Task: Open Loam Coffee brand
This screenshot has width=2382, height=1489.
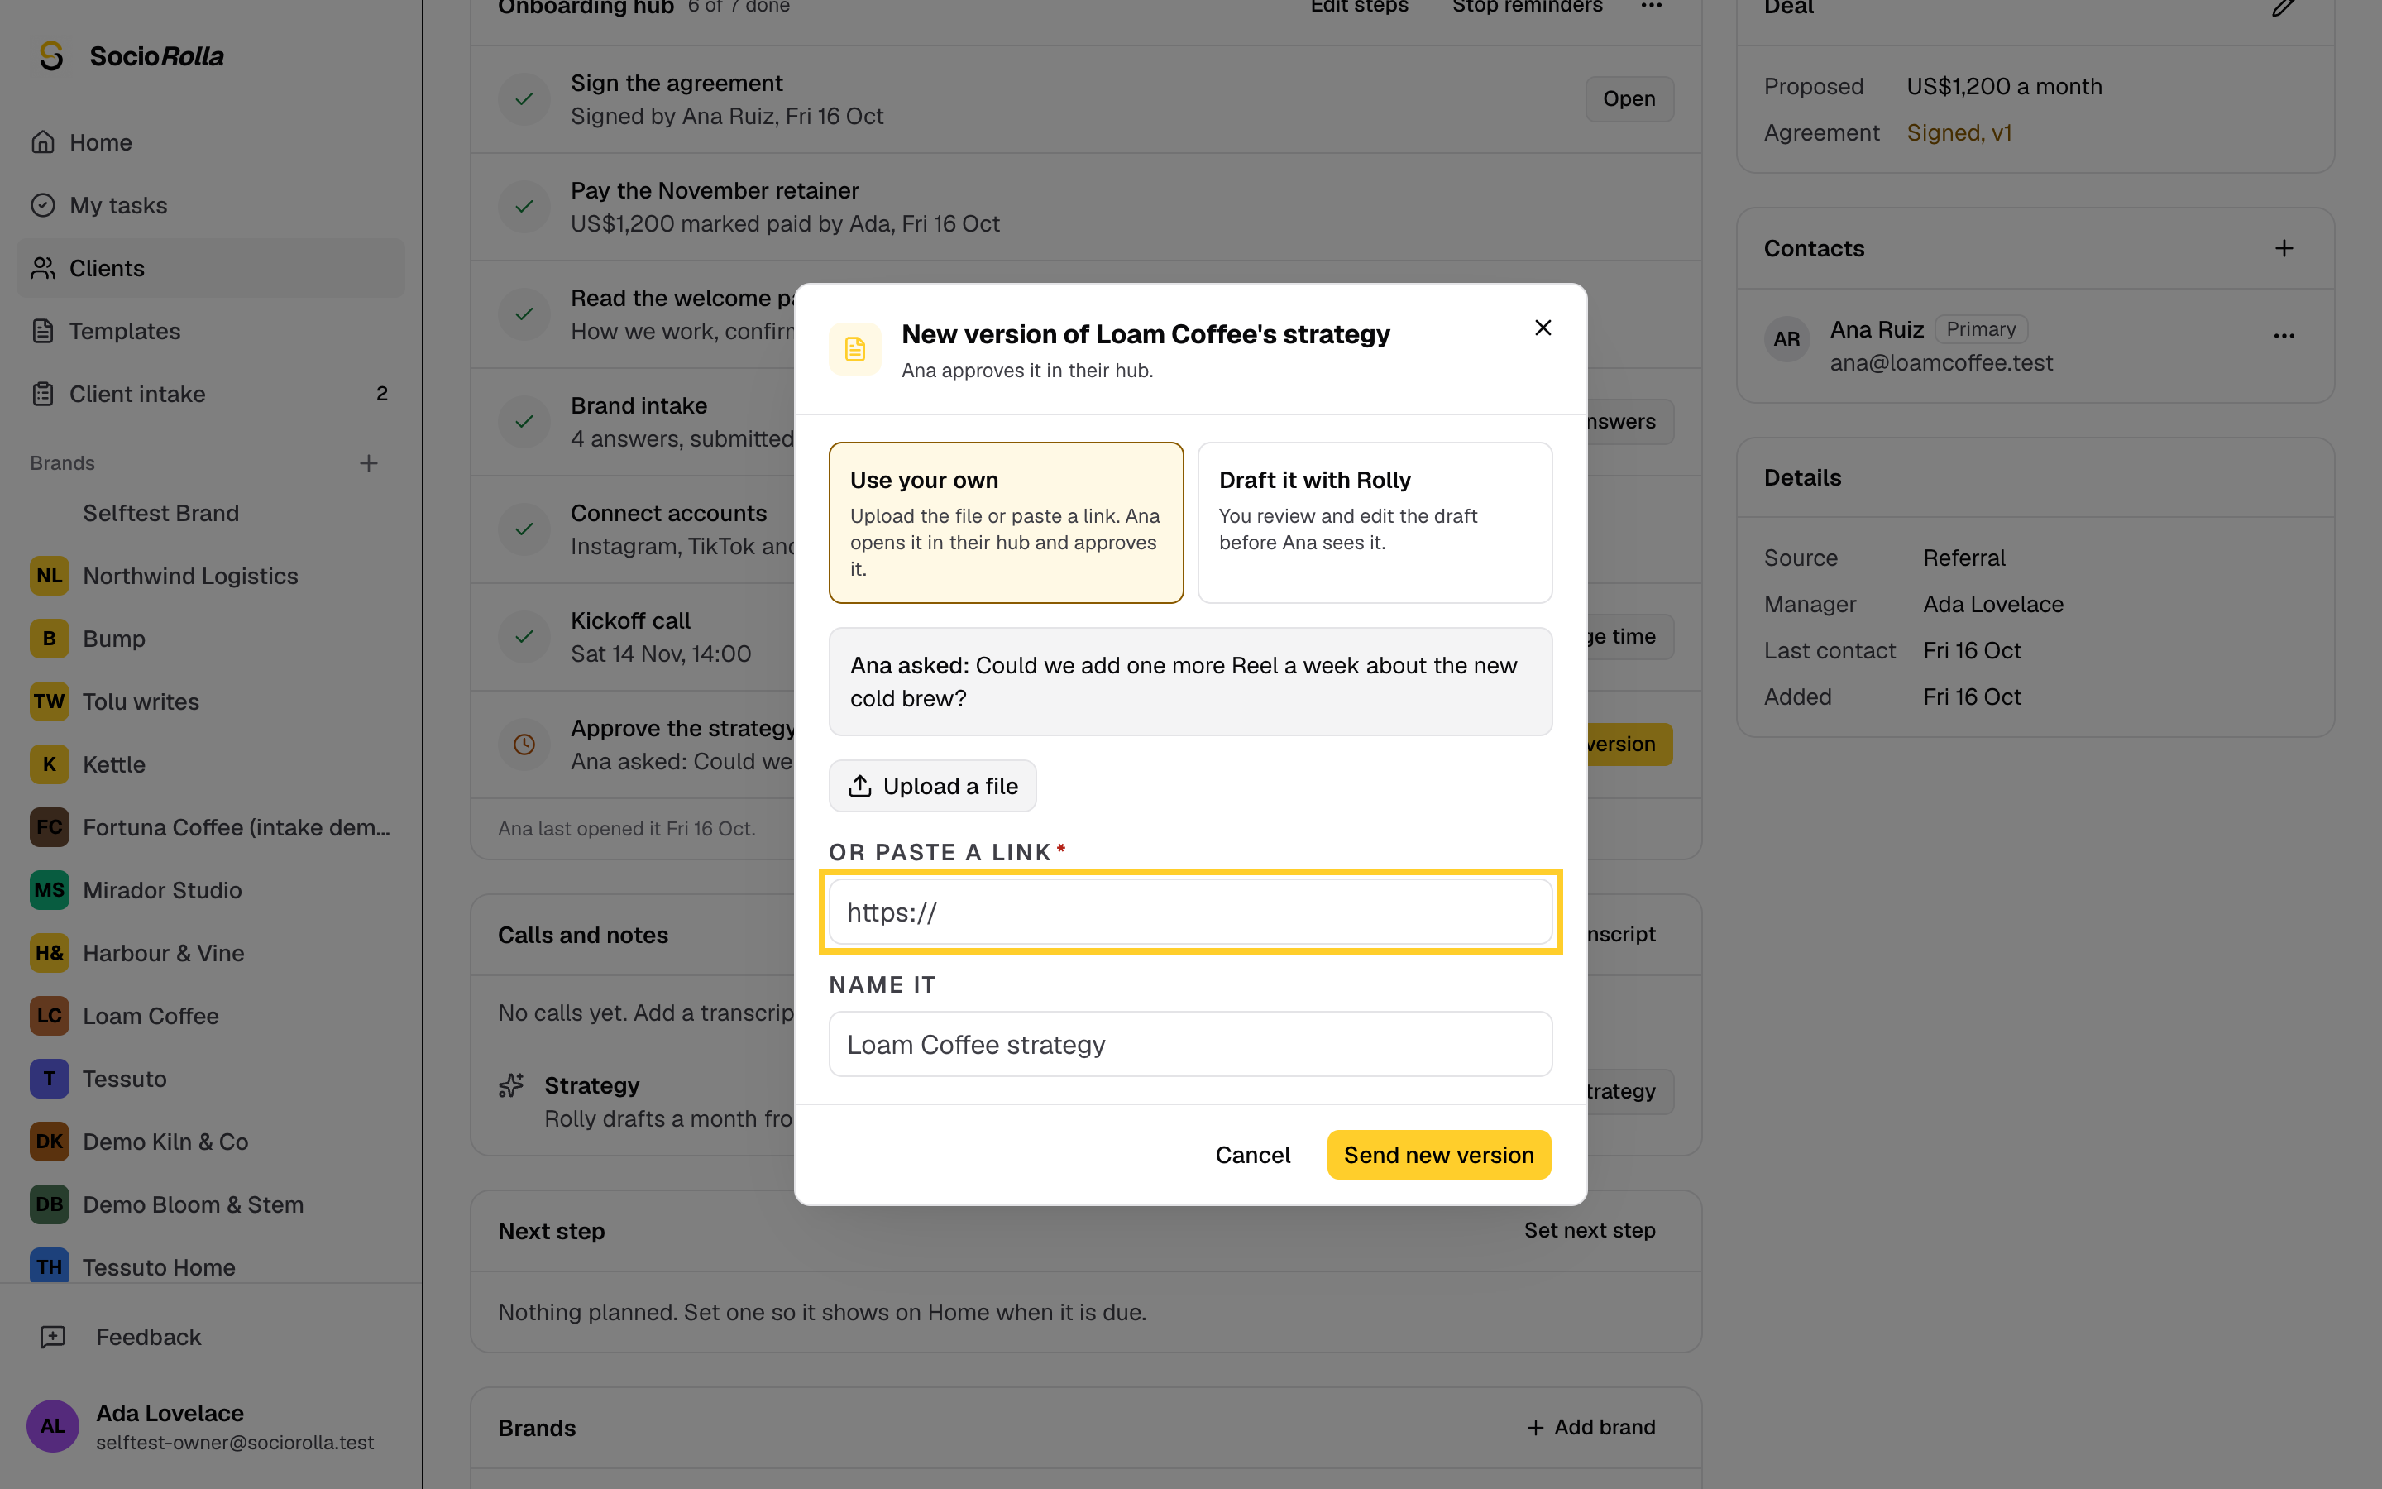Action: point(211,1017)
